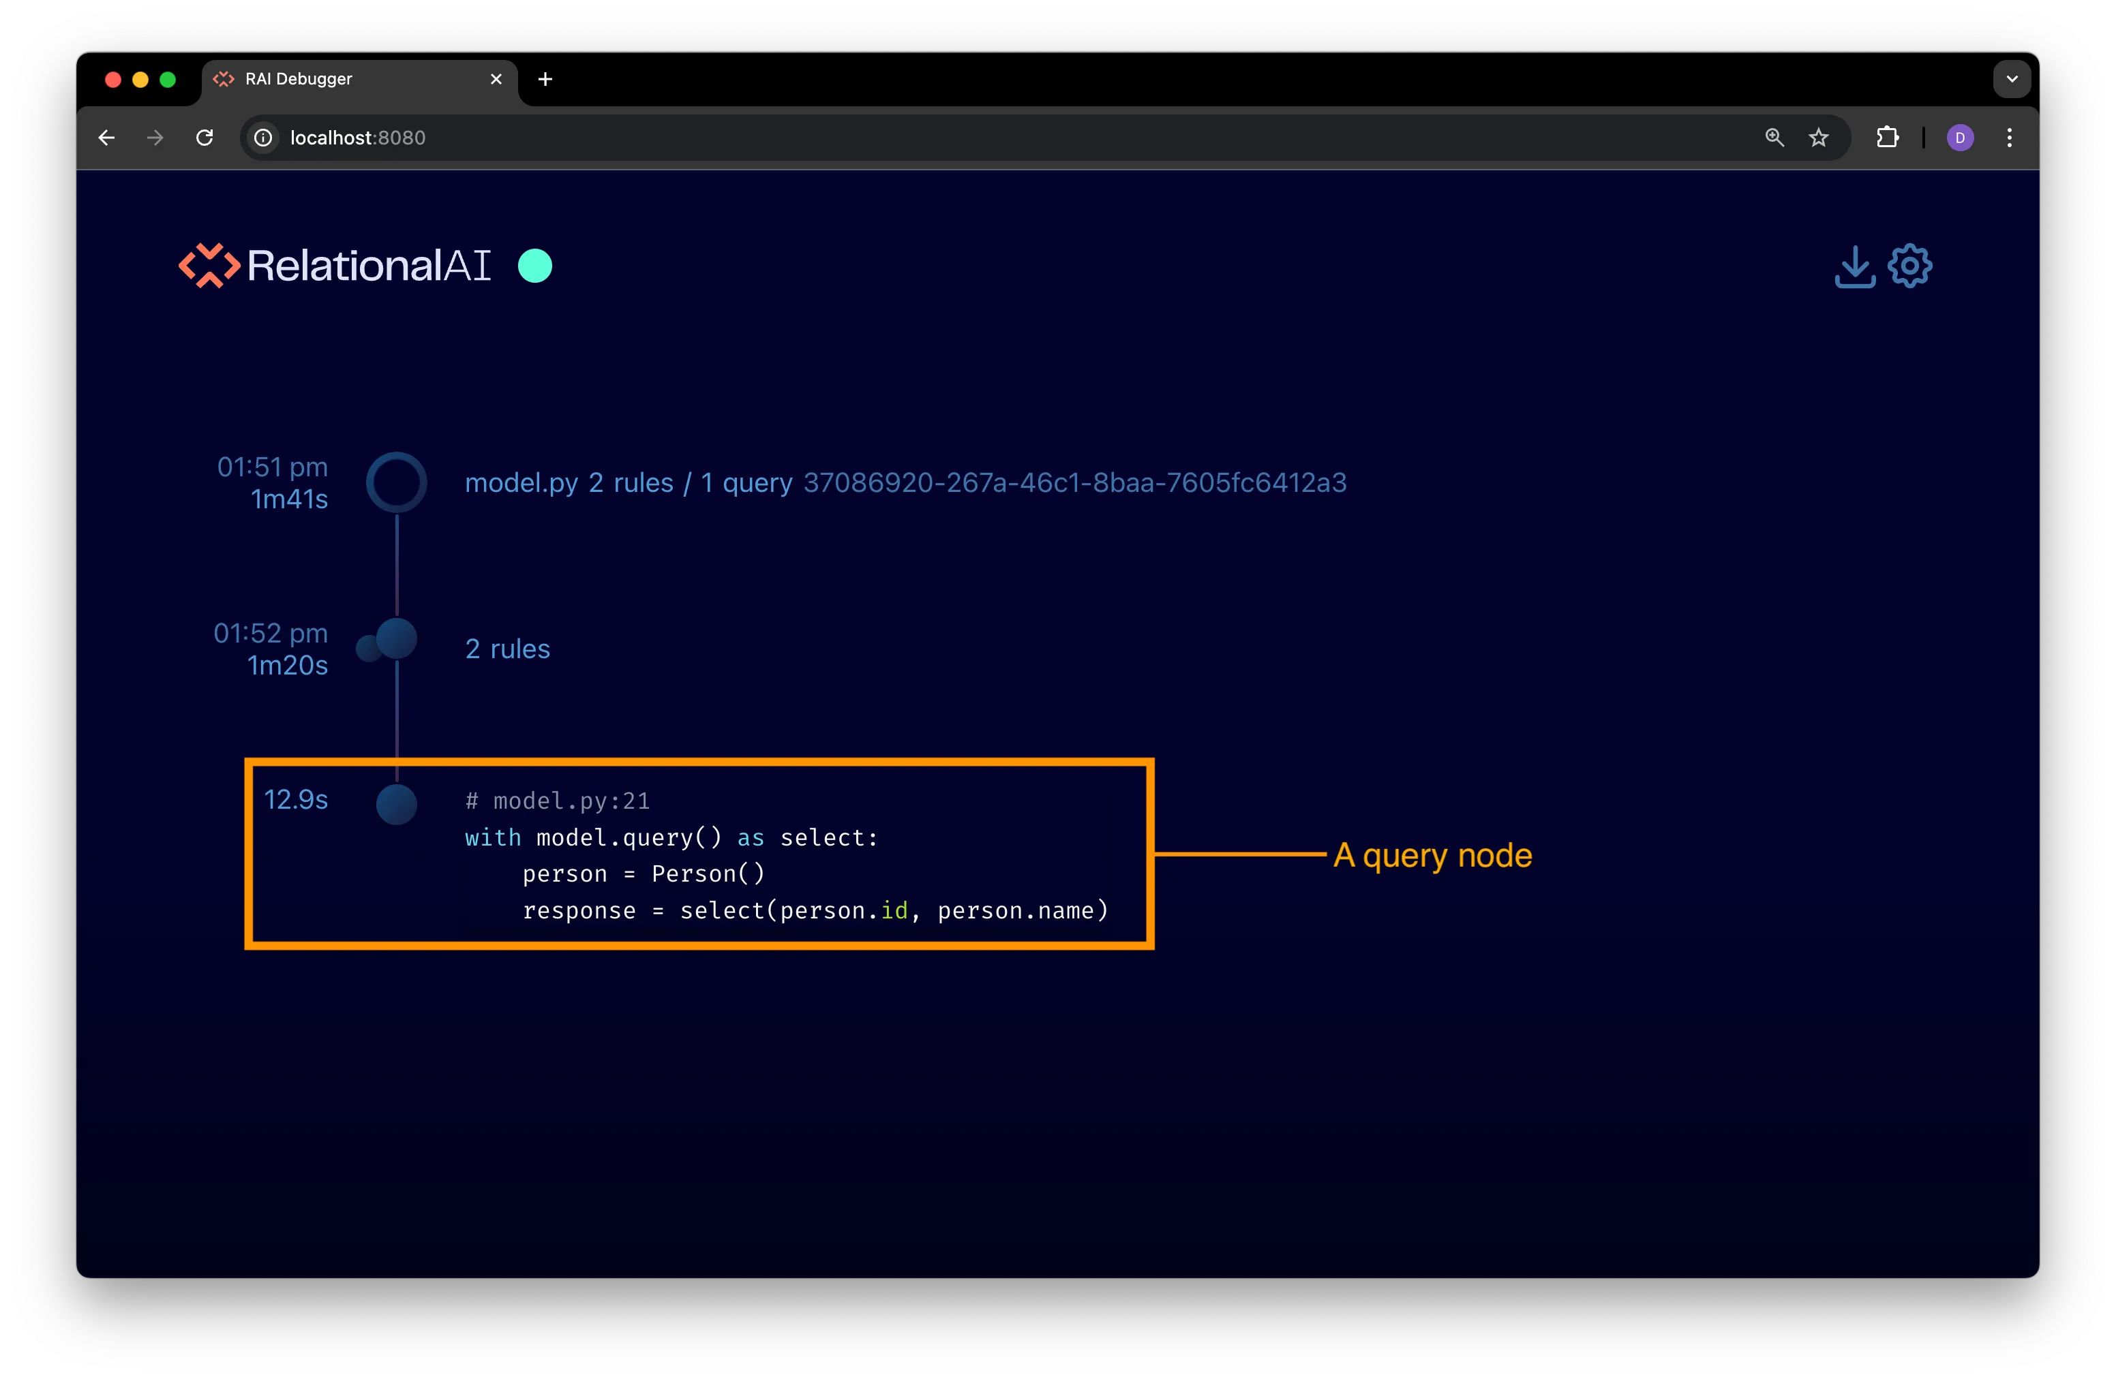Go back with browser back arrow

tap(107, 138)
